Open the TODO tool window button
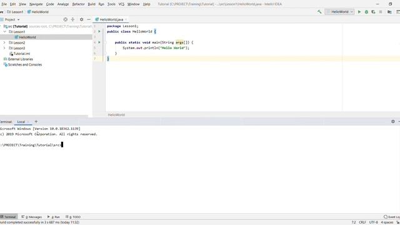This screenshot has height=225, width=400. click(x=73, y=217)
